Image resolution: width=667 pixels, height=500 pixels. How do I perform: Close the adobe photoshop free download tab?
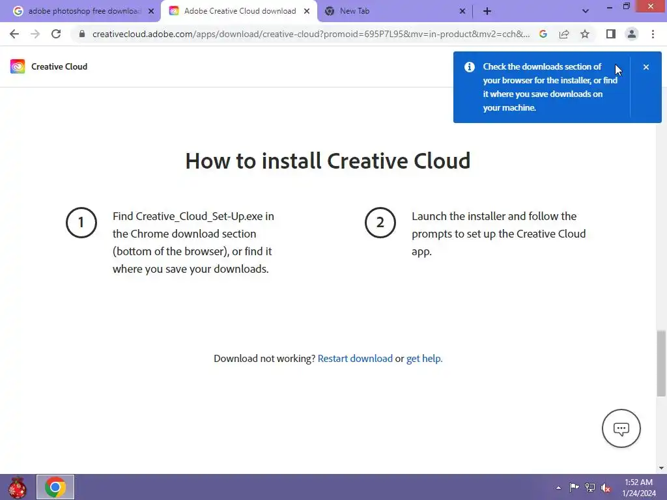tap(151, 11)
